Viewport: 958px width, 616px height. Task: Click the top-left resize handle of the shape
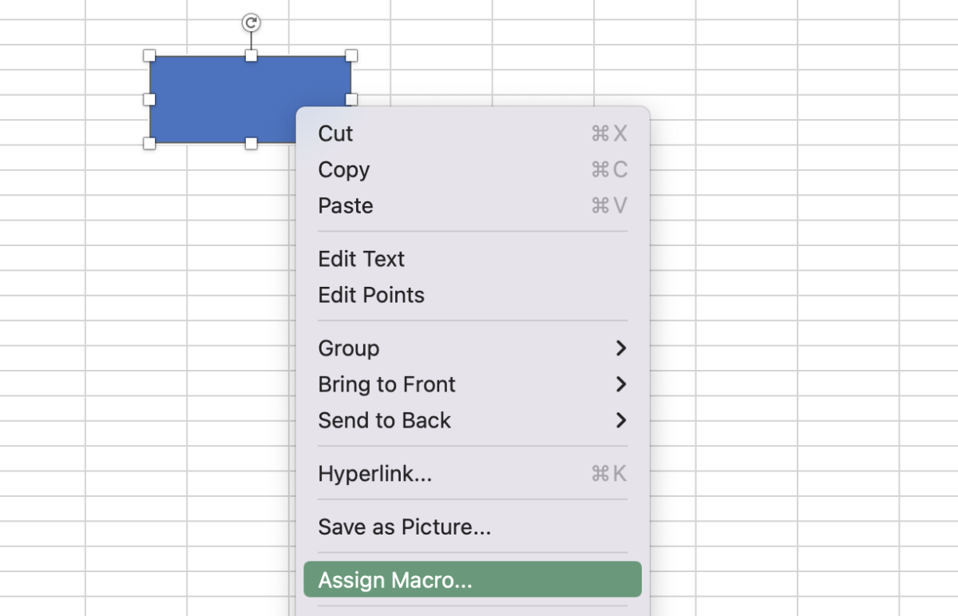[x=149, y=56]
